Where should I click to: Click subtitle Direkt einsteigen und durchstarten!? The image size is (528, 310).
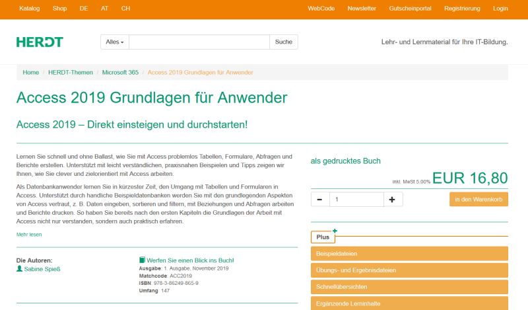click(168, 124)
